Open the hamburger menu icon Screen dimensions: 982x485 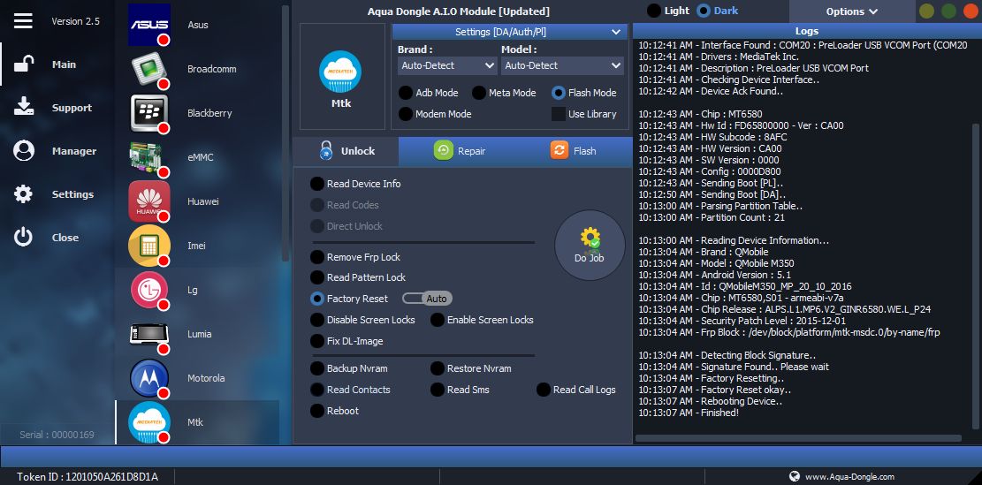23,20
